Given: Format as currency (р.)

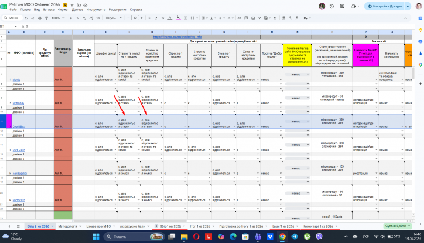Looking at the screenshot, I should pyautogui.click(x=71, y=18).
